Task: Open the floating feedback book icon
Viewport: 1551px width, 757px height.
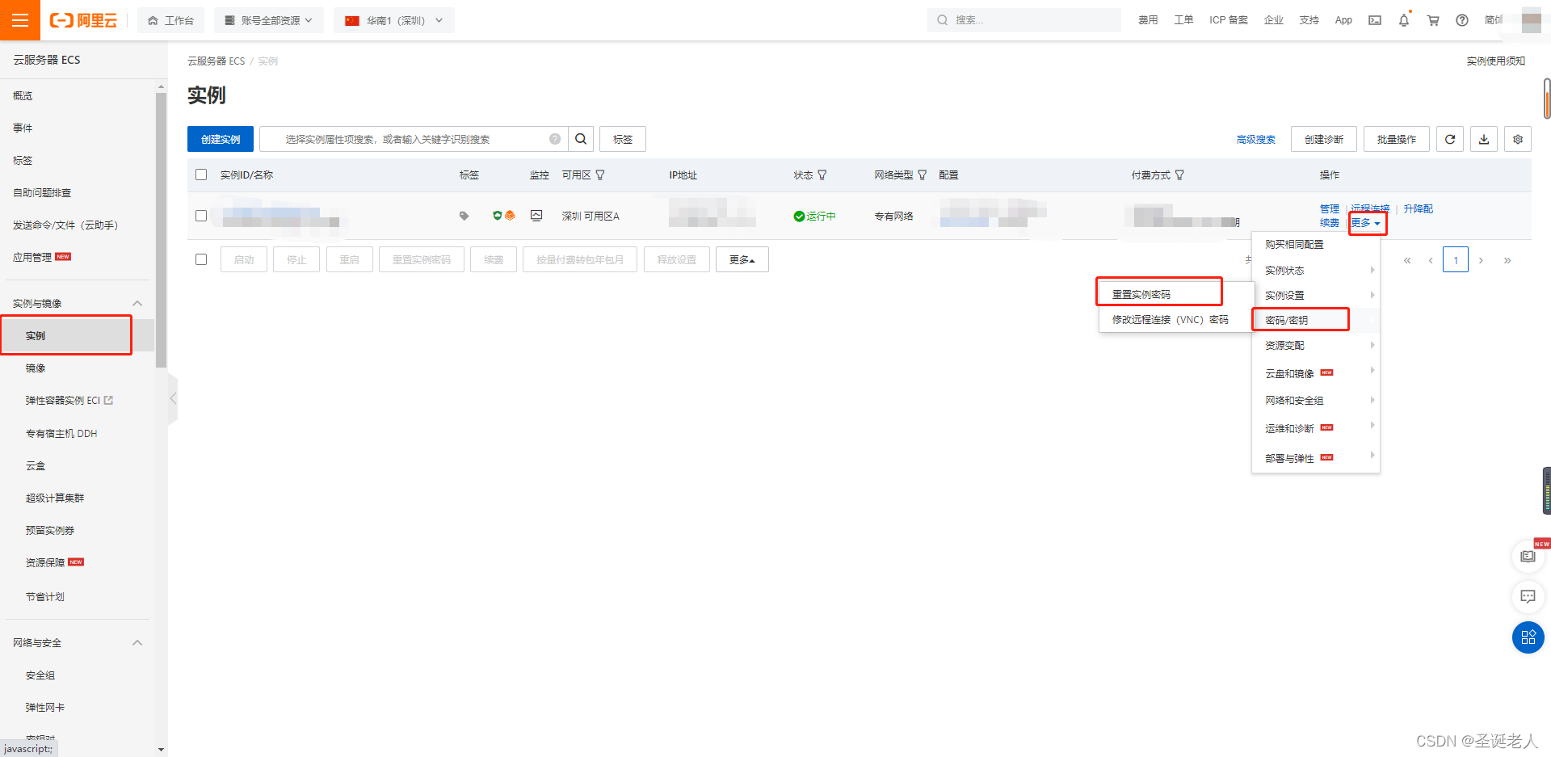Action: coord(1528,556)
